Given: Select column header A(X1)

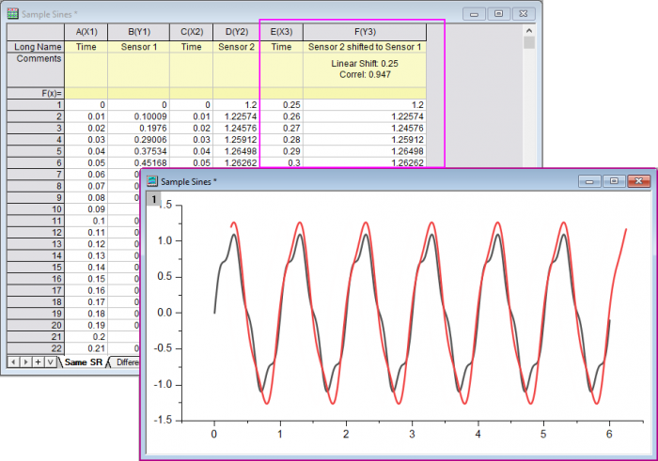Looking at the screenshot, I should [x=86, y=32].
